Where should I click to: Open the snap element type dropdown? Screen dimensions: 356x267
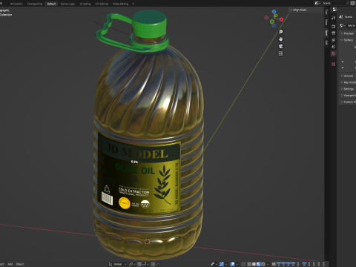pyautogui.click(x=145, y=264)
